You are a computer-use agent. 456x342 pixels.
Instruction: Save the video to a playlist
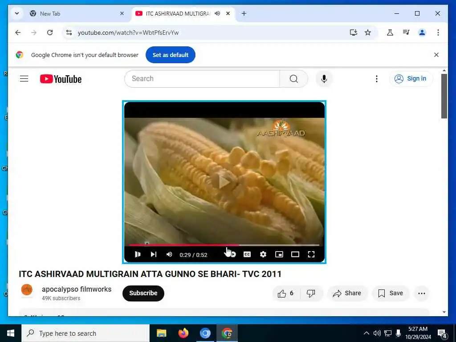coord(391,293)
